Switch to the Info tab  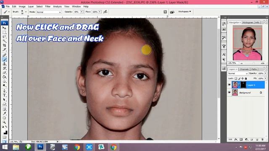click(x=257, y=22)
